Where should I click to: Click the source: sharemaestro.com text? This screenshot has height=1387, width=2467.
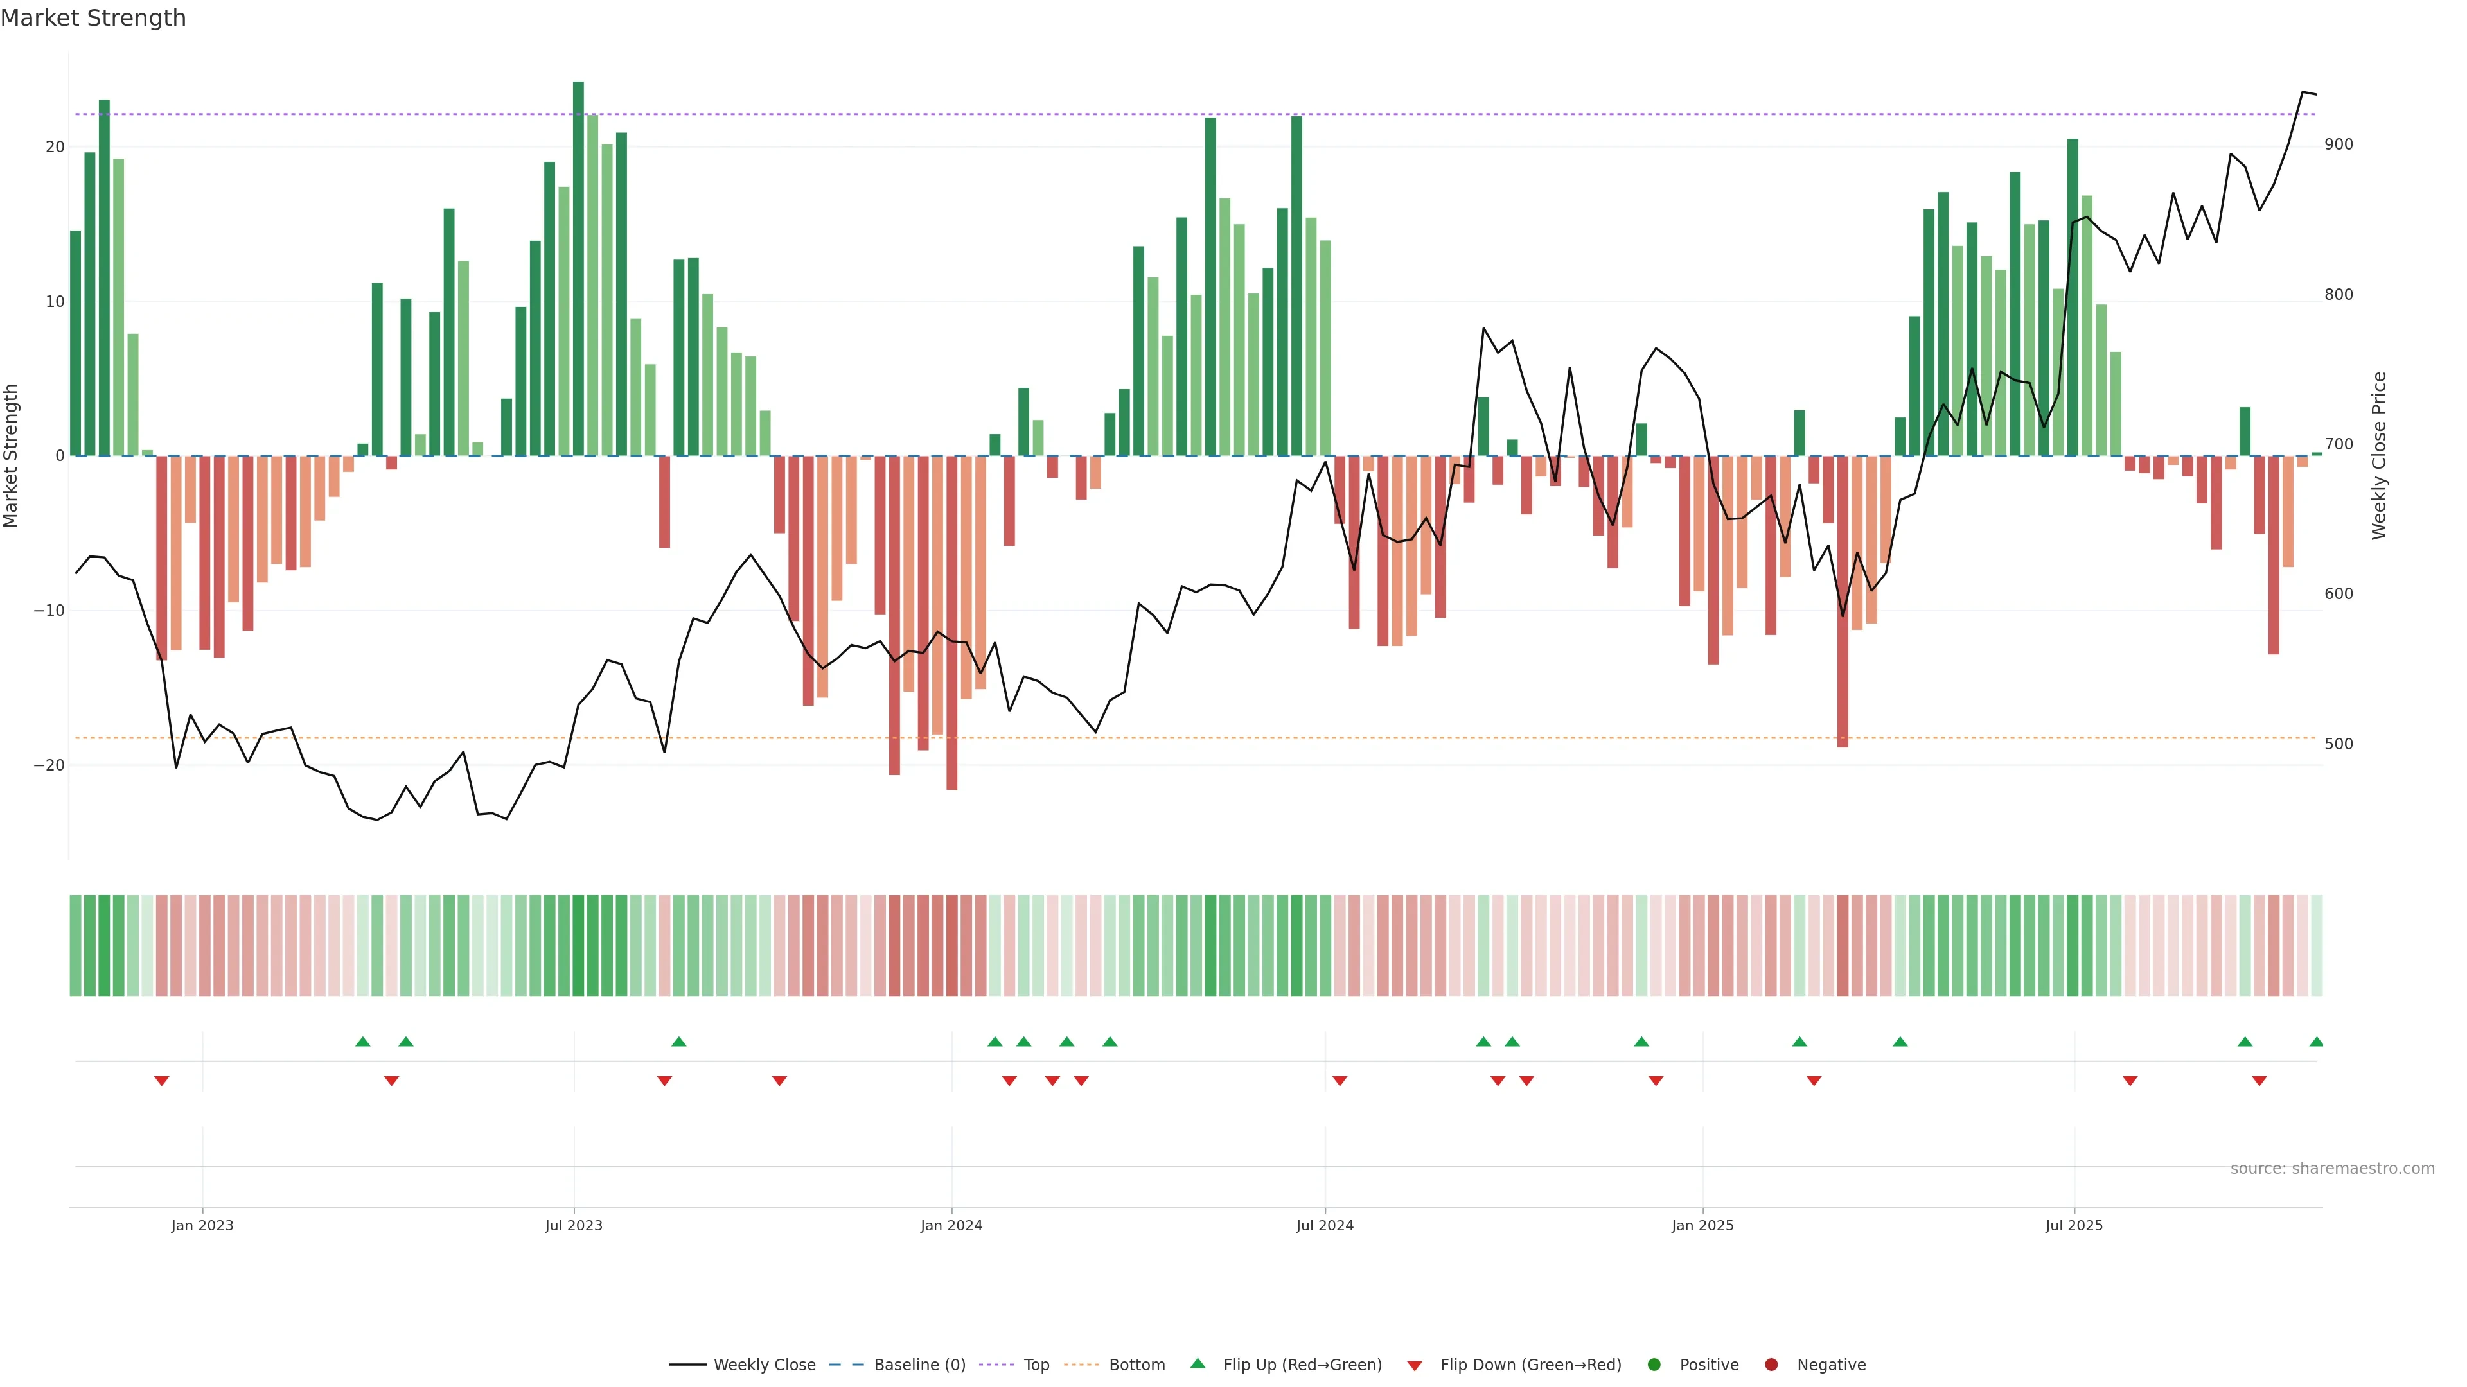point(2332,1169)
